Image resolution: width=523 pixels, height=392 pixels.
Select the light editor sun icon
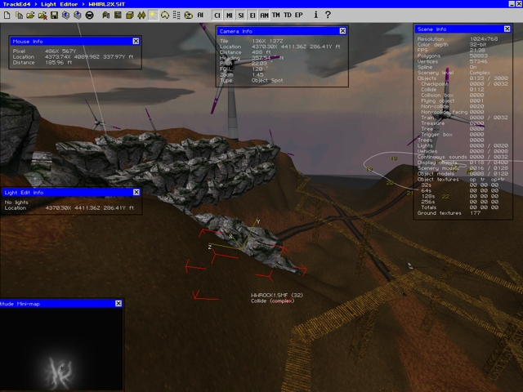pos(153,15)
